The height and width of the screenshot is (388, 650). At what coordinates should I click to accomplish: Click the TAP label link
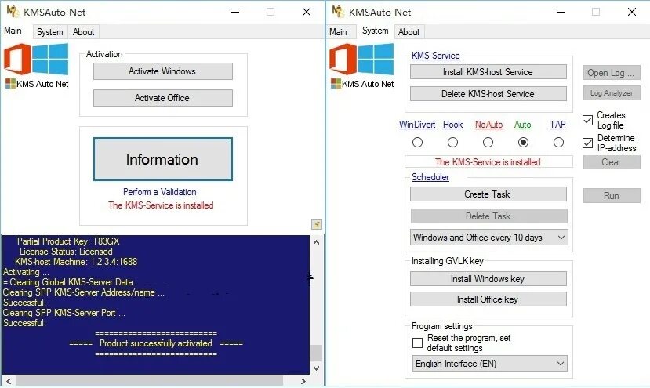tap(557, 125)
